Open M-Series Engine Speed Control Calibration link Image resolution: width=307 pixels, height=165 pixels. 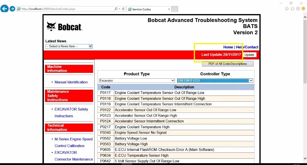pyautogui.click(x=73, y=142)
